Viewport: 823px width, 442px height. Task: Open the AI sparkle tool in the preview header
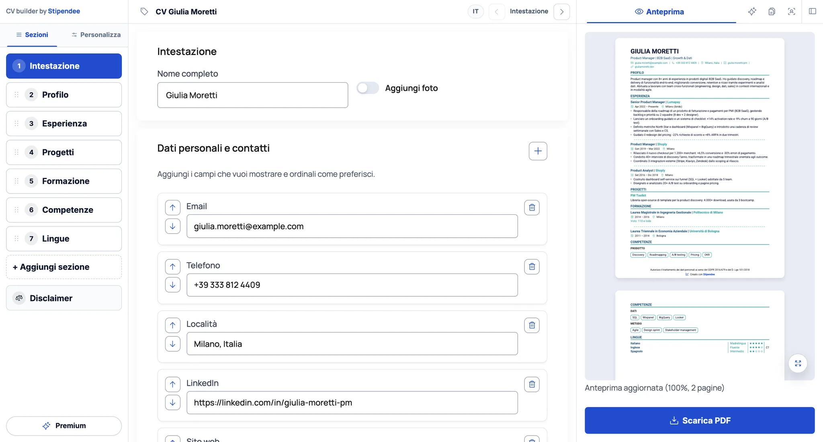pyautogui.click(x=752, y=12)
